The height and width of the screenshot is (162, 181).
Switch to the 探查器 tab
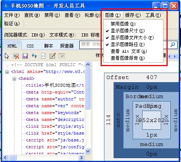[67, 46]
